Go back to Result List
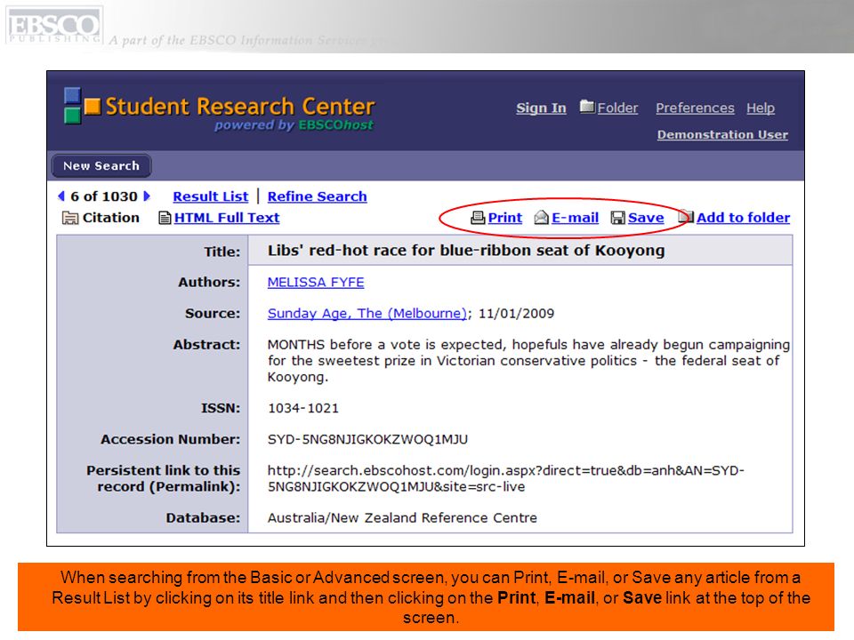854x640 pixels. tap(210, 196)
